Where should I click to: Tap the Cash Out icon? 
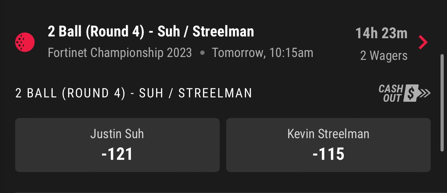coord(405,93)
